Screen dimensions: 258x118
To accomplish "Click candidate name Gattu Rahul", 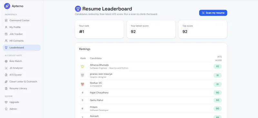I will [x=96, y=100].
